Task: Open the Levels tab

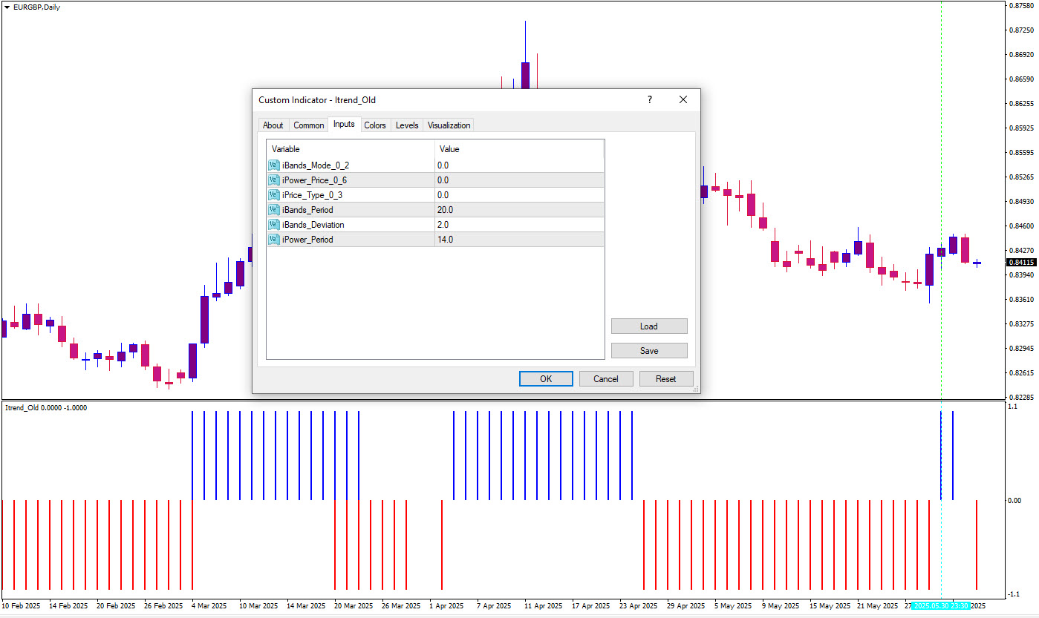Action: (x=407, y=125)
